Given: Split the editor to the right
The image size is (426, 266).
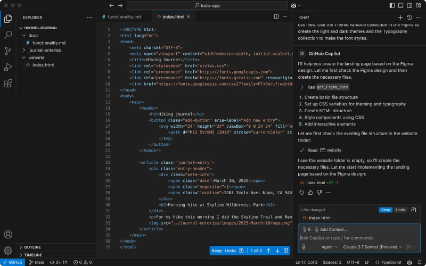Looking at the screenshot, I should 276,16.
